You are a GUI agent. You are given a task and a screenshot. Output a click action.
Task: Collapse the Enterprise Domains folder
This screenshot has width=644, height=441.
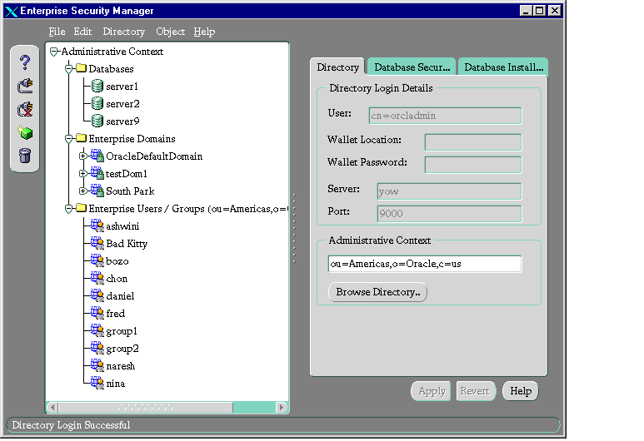69,139
